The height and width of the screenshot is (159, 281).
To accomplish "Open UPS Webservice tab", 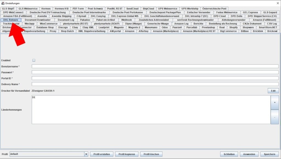I will tap(168, 9).
